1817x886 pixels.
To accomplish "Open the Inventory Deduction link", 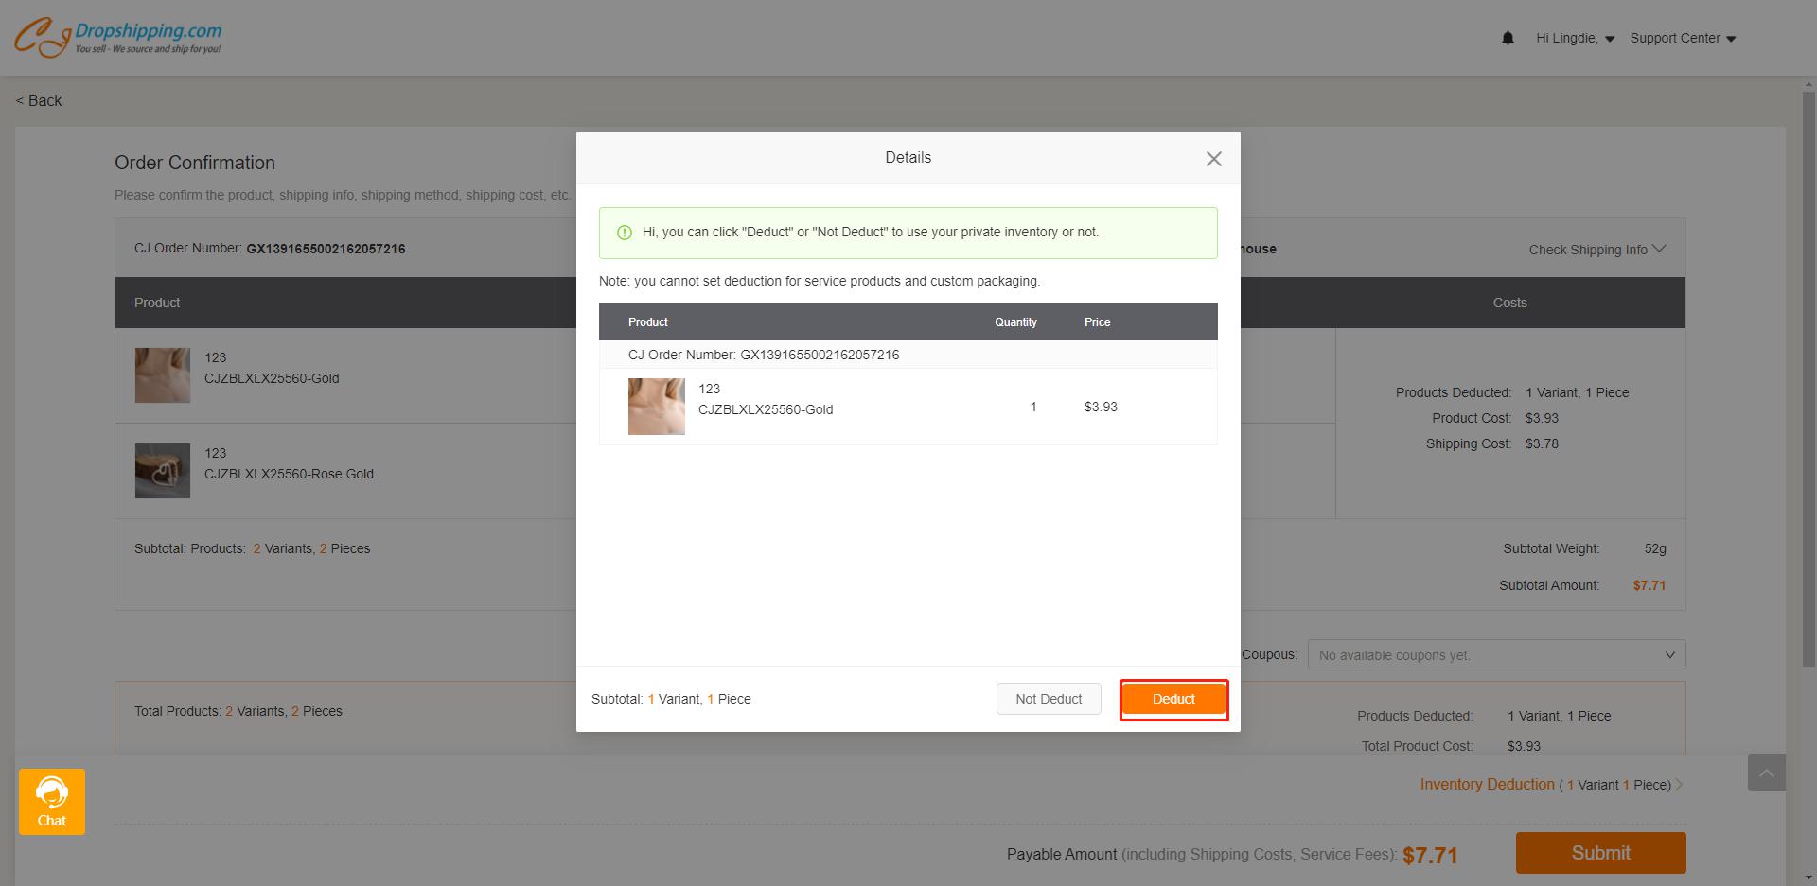I will tap(1487, 785).
